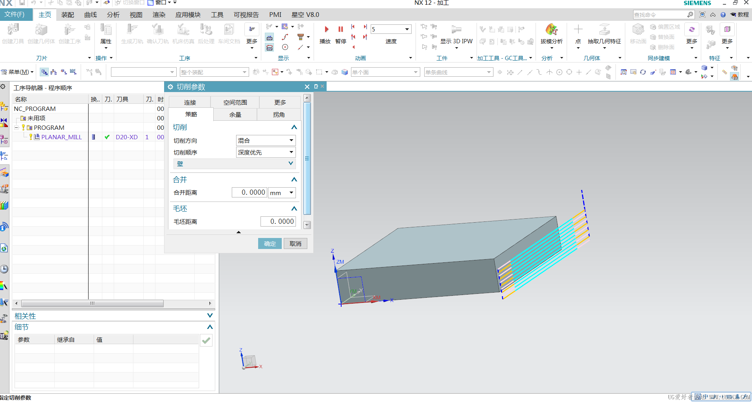The image size is (752, 402).
Task: Click the 显示 3D IPW icon
Action: coord(456,30)
